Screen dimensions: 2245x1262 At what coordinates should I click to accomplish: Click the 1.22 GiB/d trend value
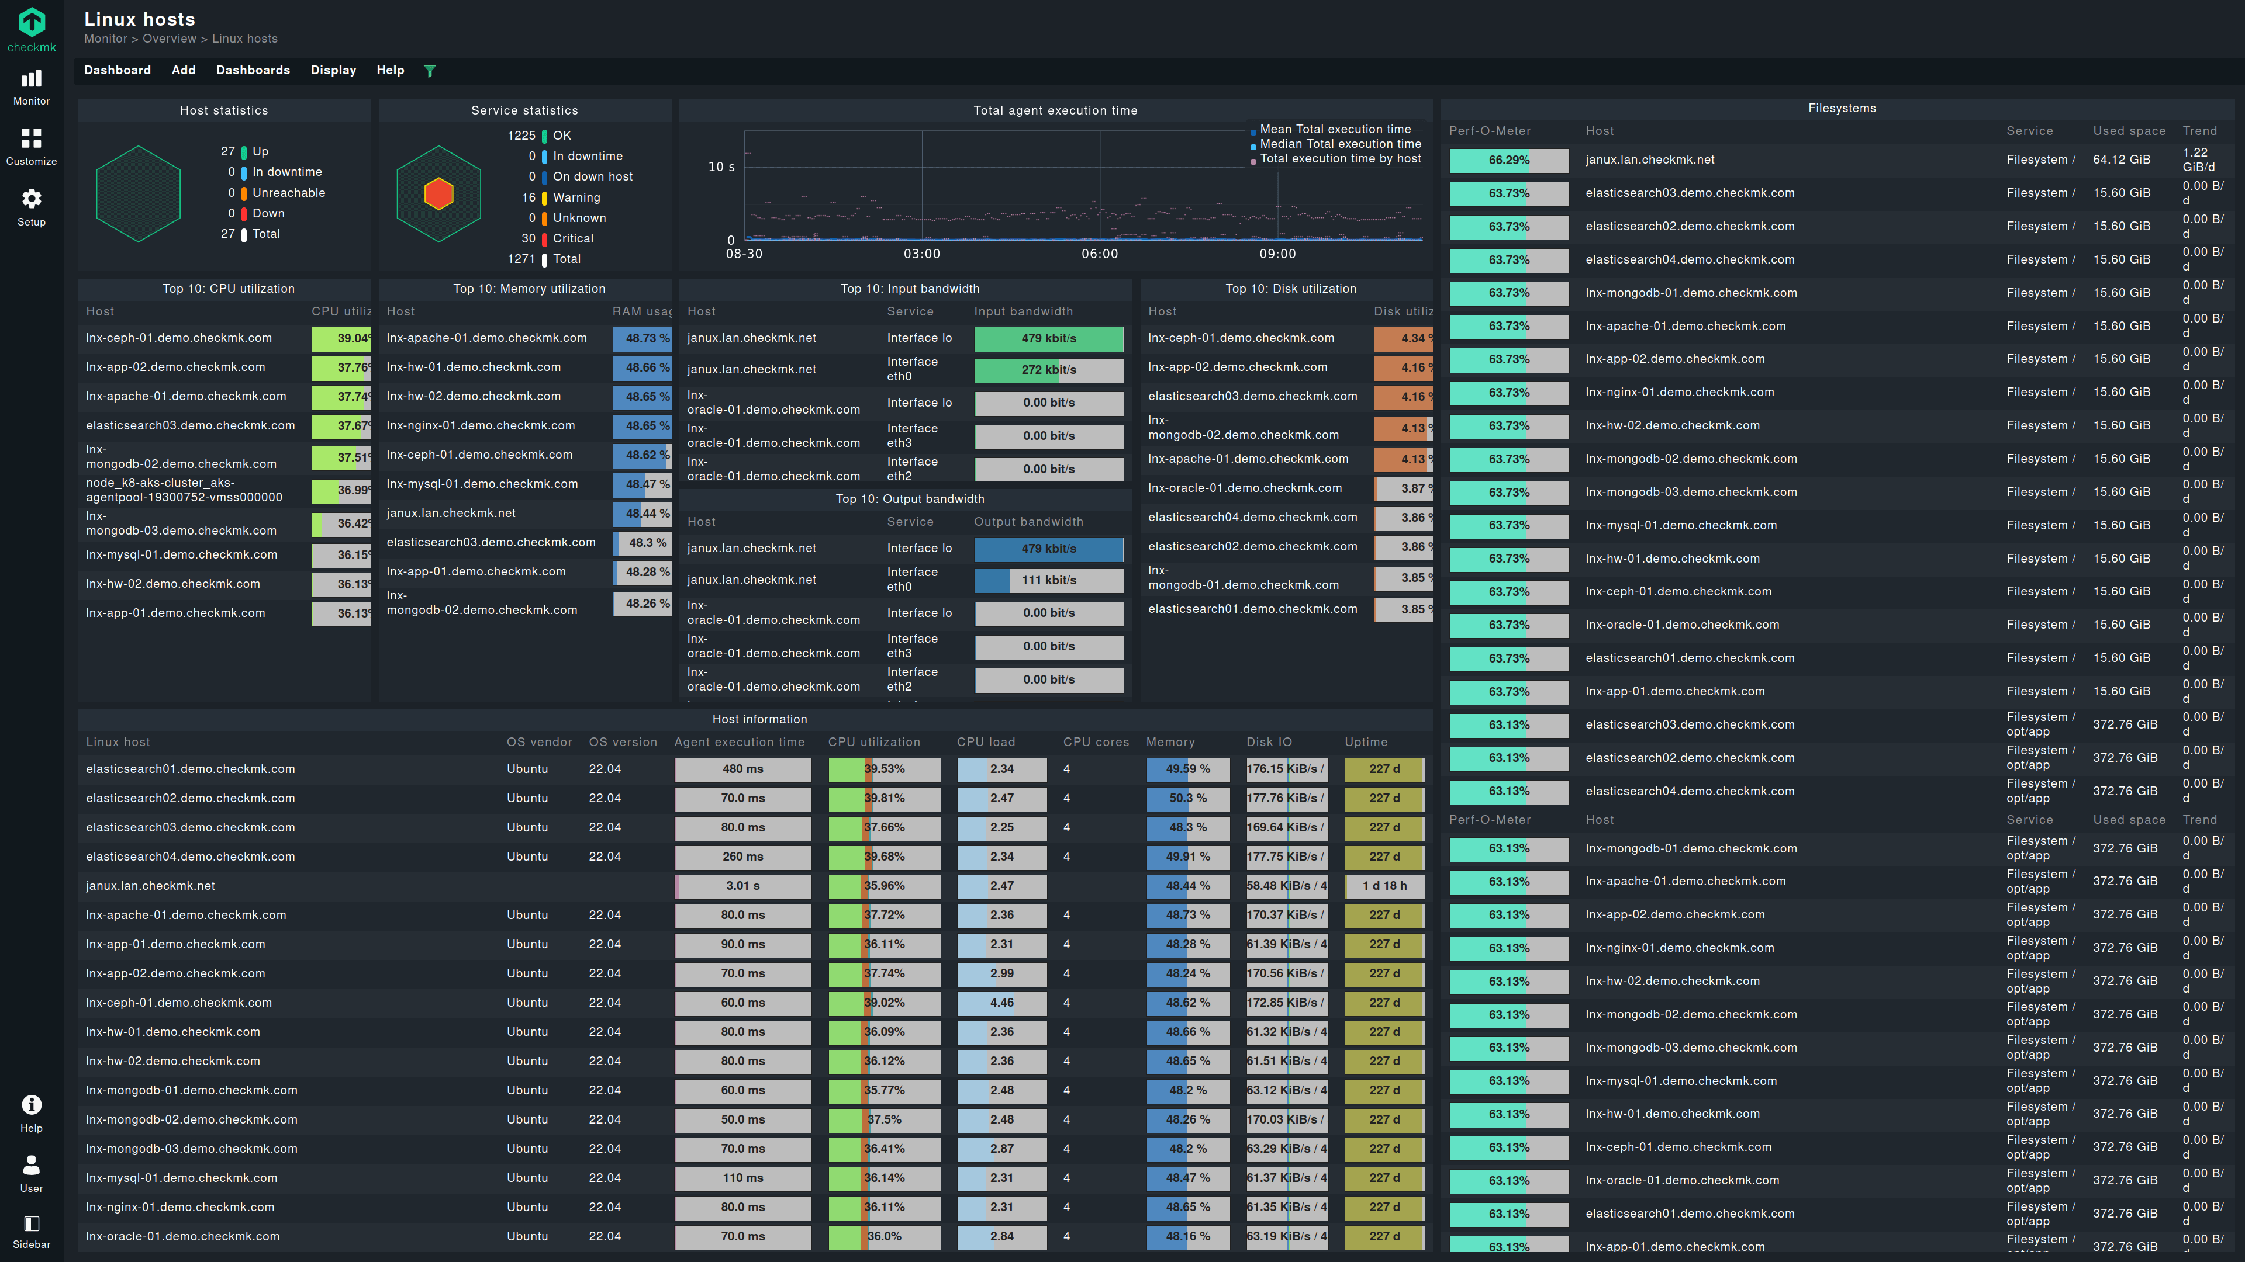pyautogui.click(x=2199, y=160)
